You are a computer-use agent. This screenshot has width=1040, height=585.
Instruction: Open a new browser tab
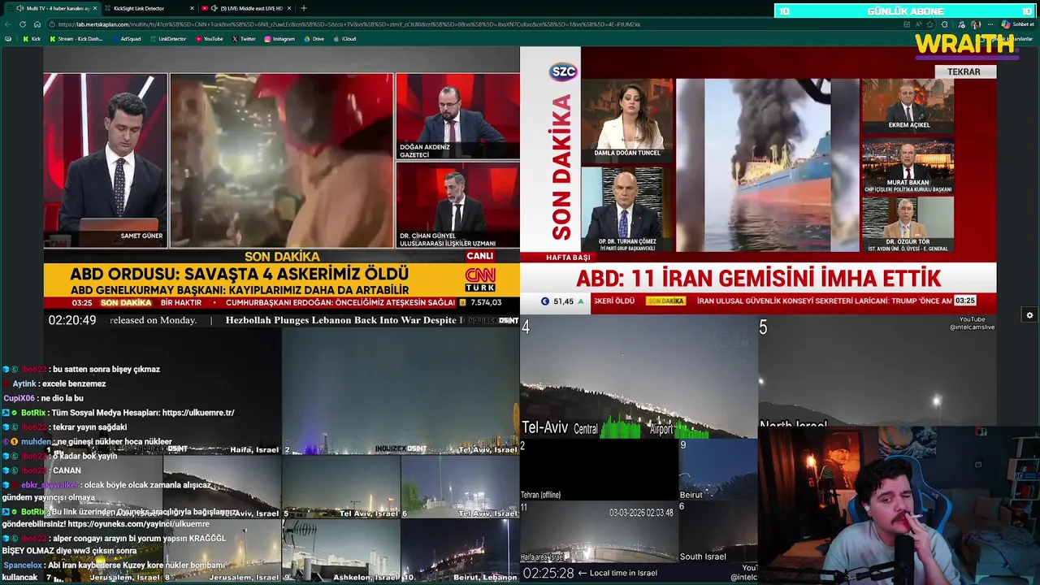(x=304, y=8)
